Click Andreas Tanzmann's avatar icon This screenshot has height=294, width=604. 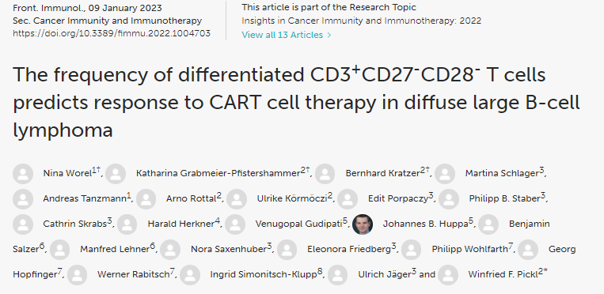point(23,199)
